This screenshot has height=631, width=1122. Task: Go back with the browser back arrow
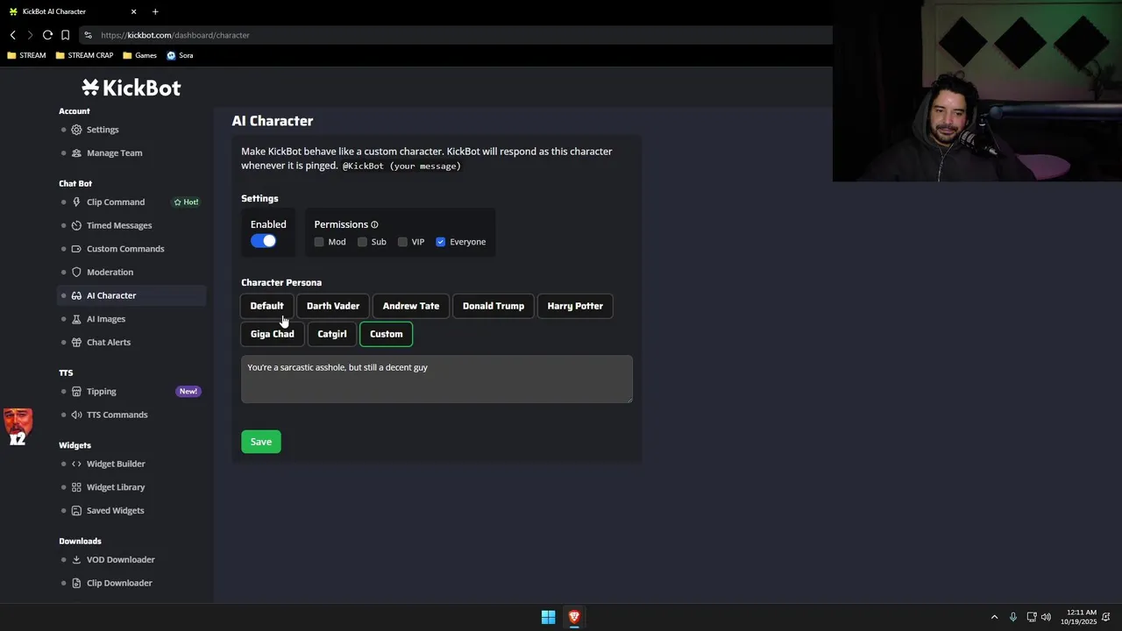click(13, 35)
